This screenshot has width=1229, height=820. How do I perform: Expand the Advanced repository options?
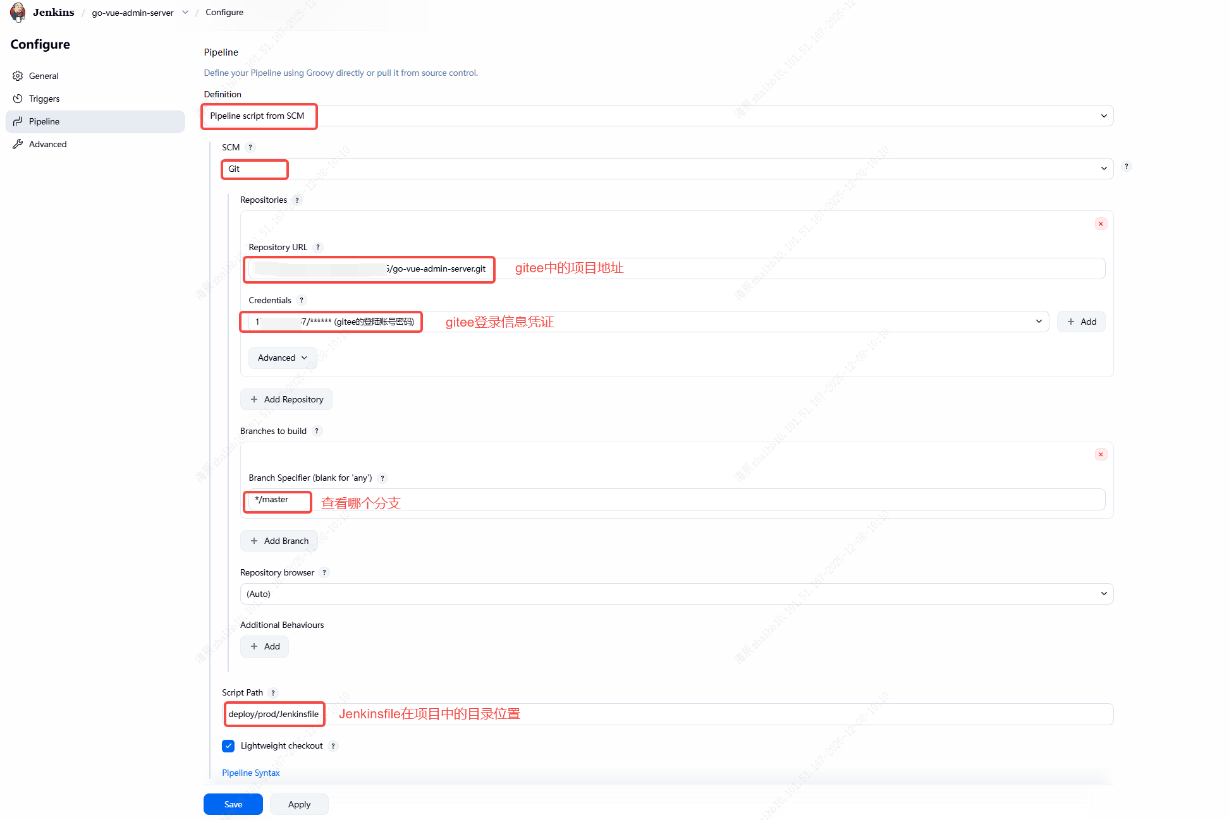coord(282,358)
